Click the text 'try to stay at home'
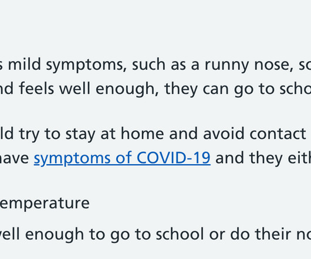Screen dimensions: 311x259 pyautogui.click(x=92, y=134)
